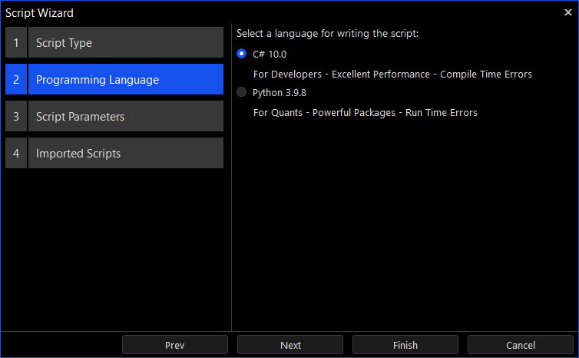Viewport: 579px width, 358px height.
Task: Close the Script Wizard dialog with X
Action: [567, 12]
